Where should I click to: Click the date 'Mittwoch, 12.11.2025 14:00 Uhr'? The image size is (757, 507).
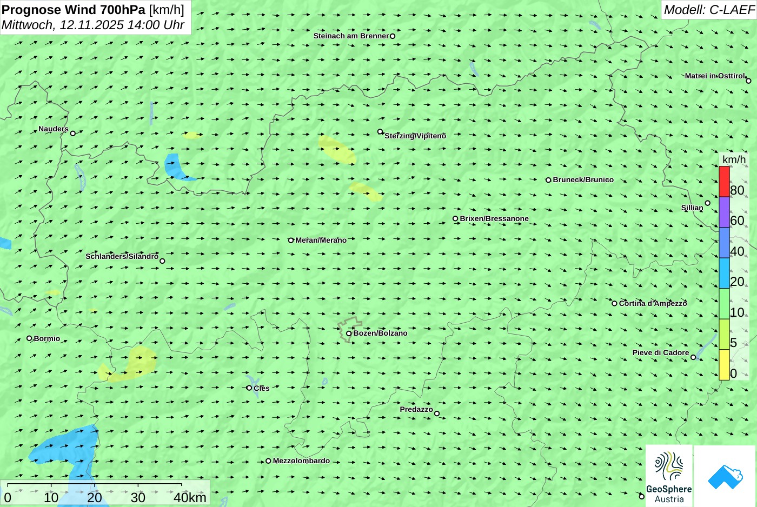tap(93, 25)
